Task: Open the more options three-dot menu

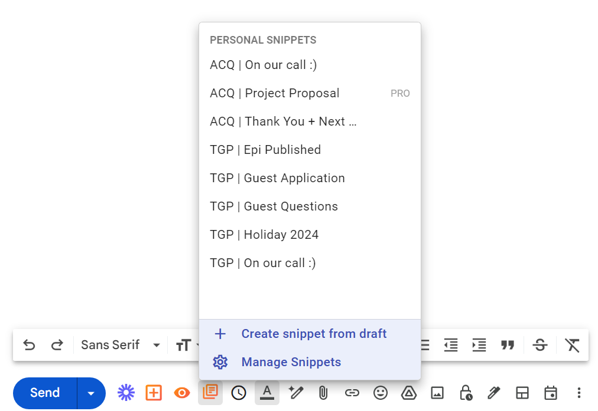Action: click(x=578, y=393)
